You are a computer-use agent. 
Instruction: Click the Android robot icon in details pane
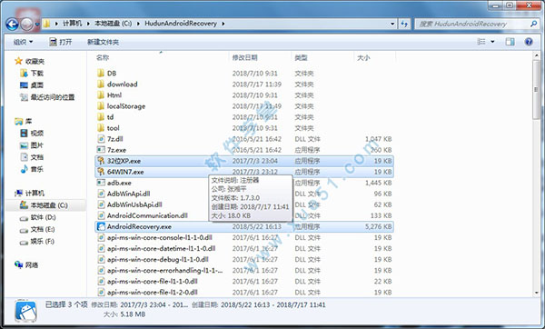coord(25,311)
